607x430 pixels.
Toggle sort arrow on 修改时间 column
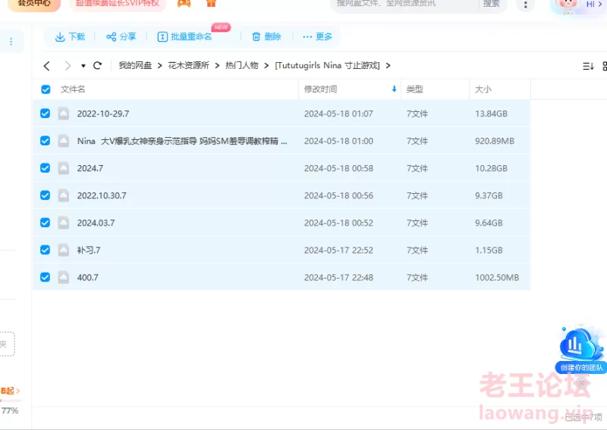[x=394, y=89]
